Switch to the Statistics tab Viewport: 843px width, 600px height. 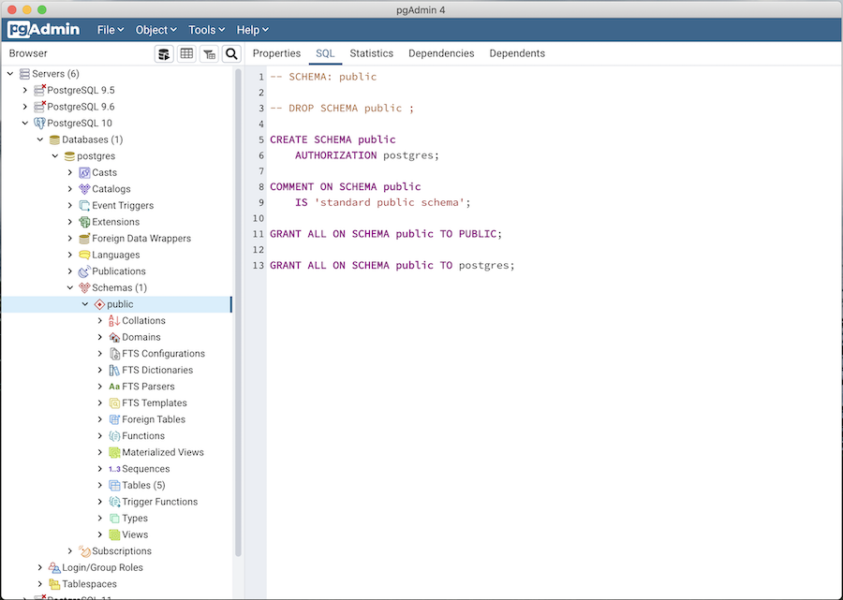(x=371, y=53)
